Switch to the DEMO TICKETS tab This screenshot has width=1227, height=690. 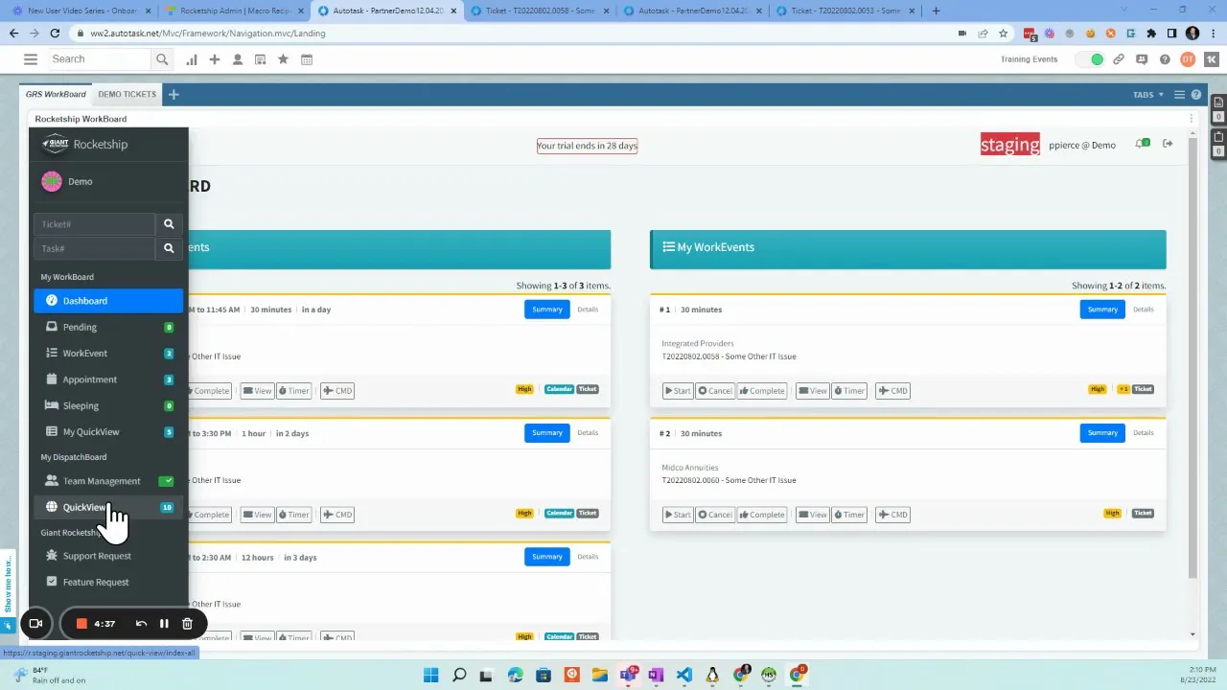[x=127, y=94]
